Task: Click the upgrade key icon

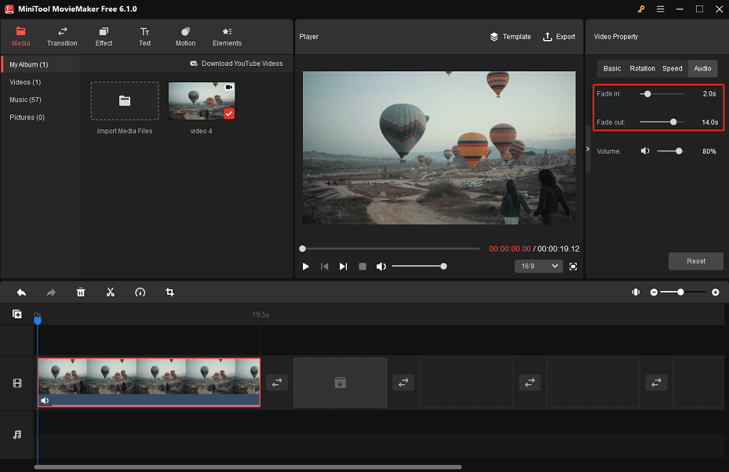Action: (641, 9)
